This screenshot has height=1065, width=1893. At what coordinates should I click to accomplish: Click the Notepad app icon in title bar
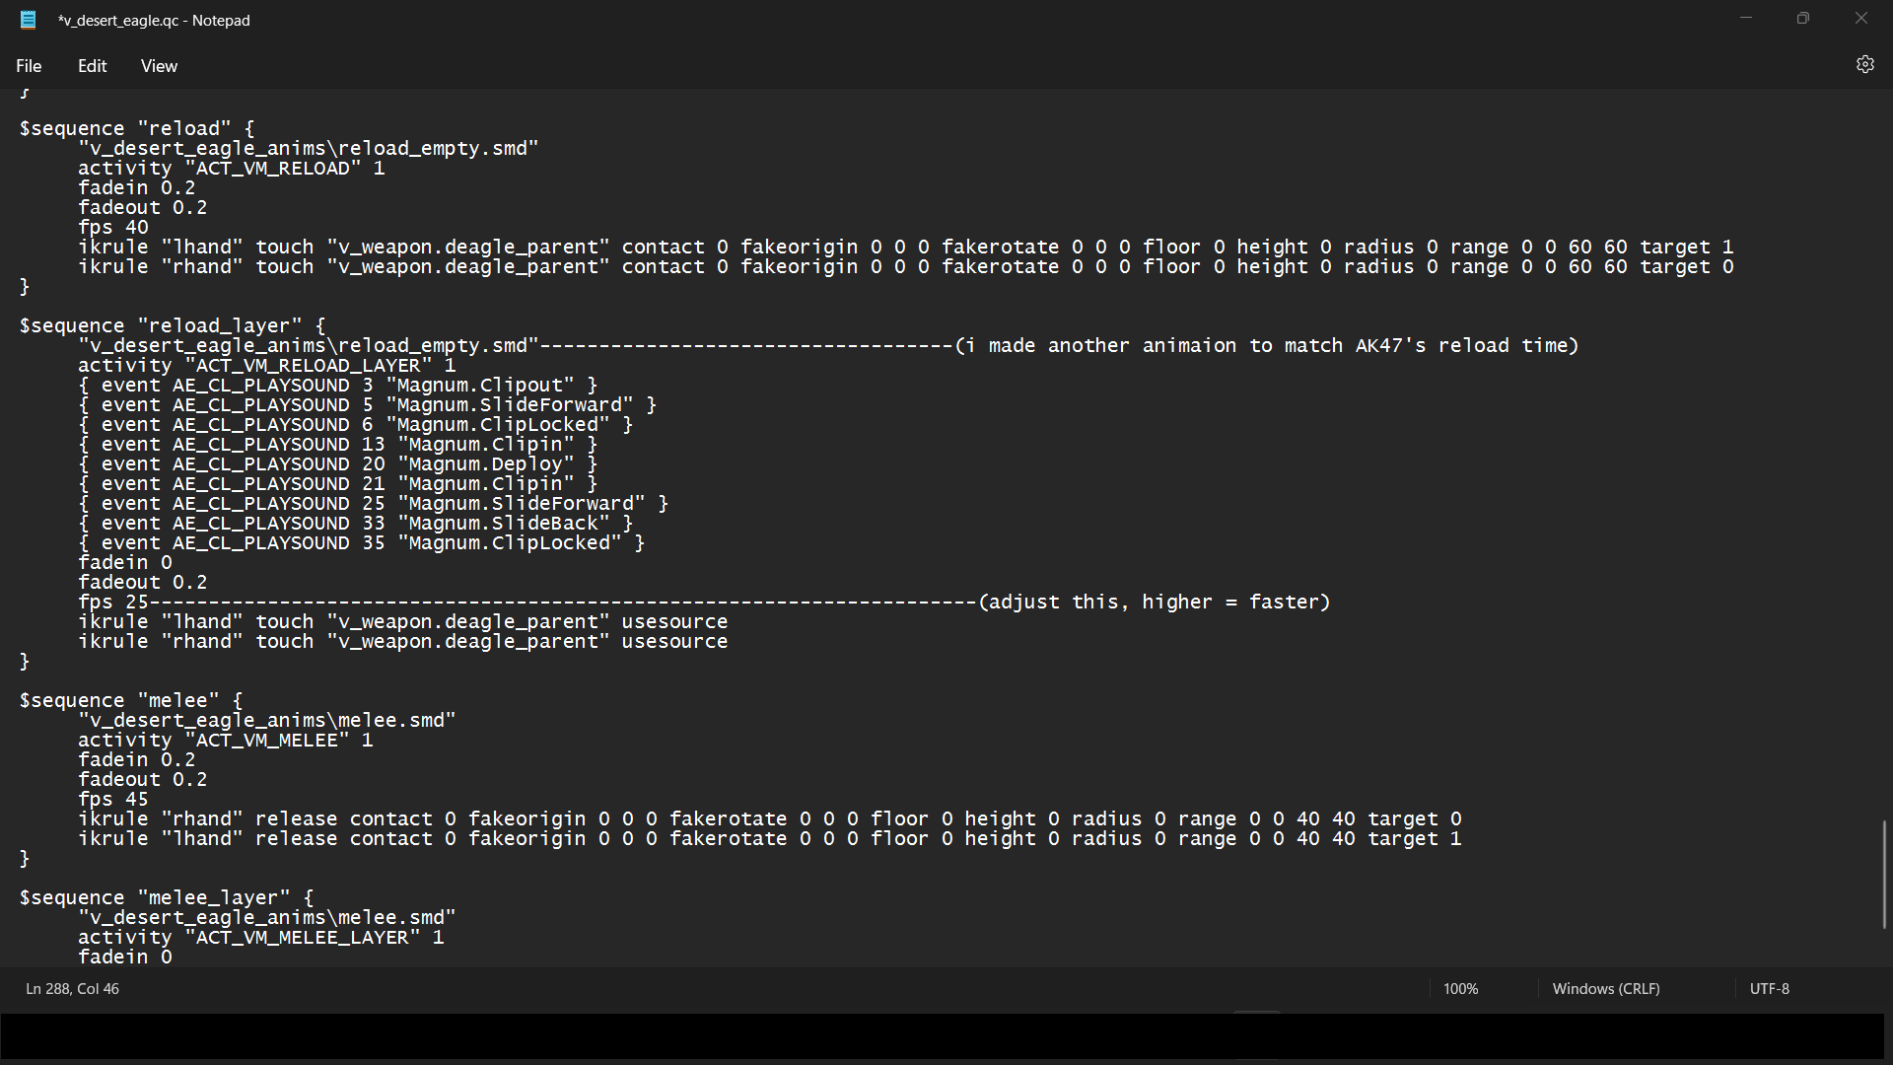coord(29,20)
